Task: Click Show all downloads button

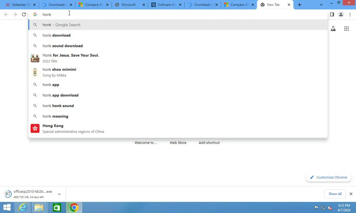Action: [335, 194]
